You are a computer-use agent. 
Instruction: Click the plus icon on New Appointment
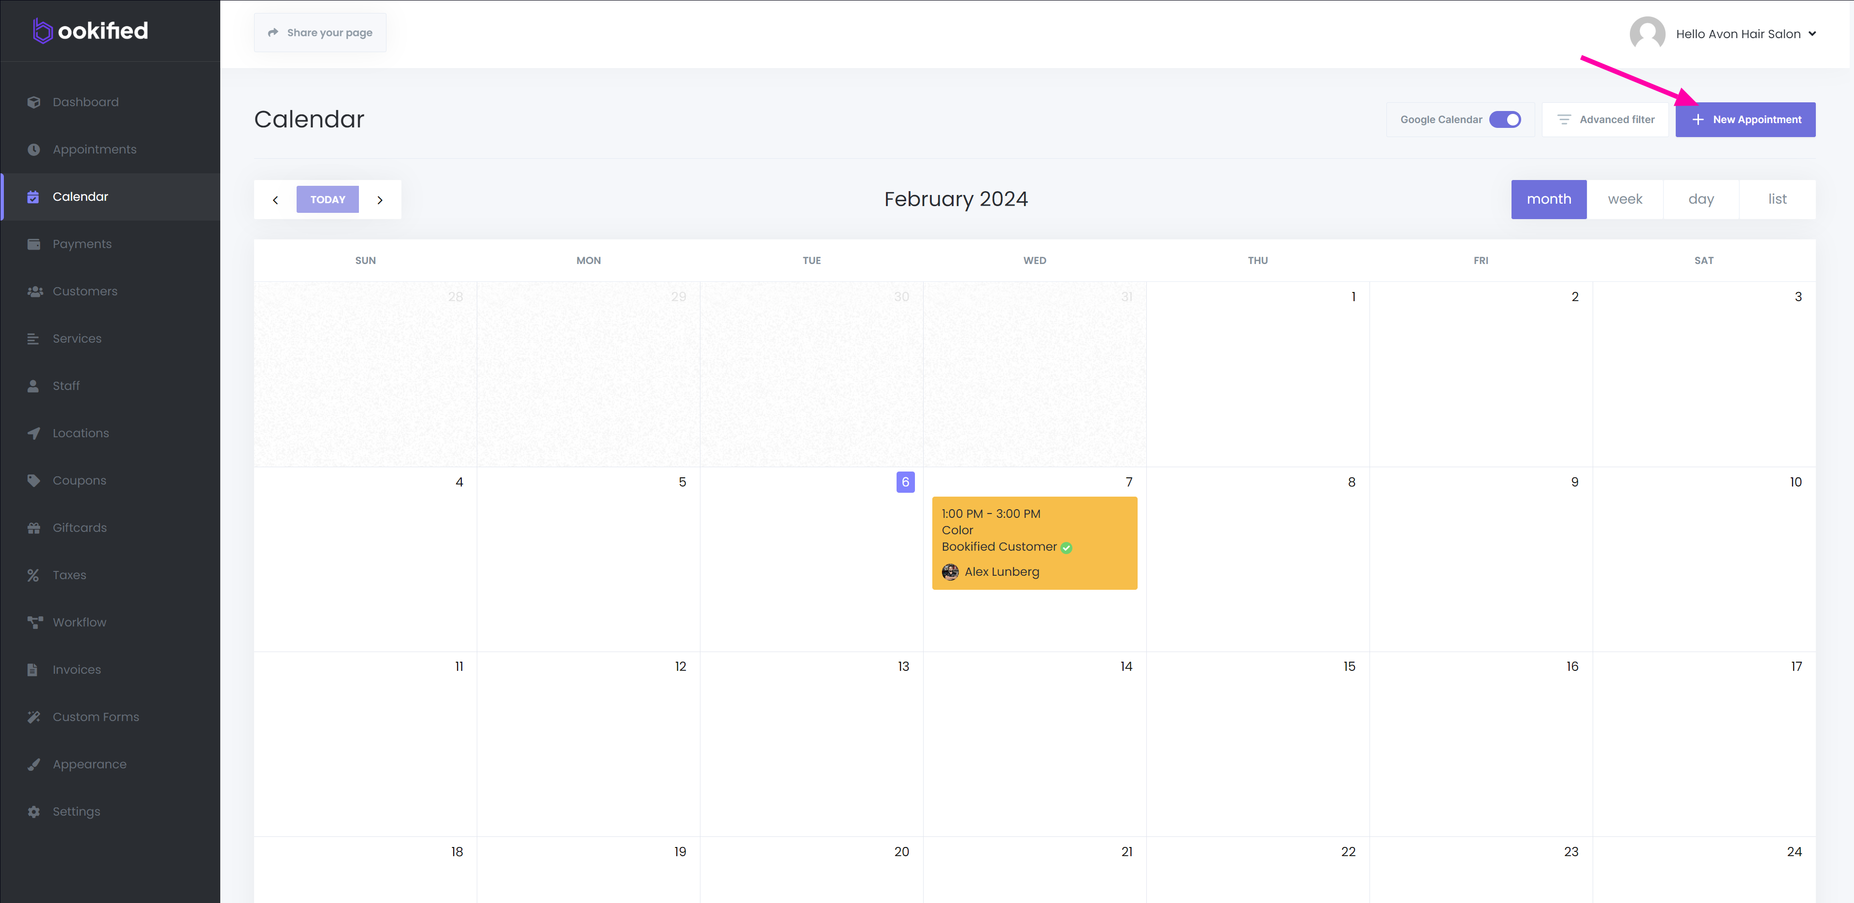[x=1697, y=119]
